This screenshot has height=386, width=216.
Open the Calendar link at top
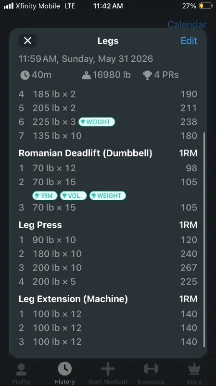pyautogui.click(x=187, y=25)
